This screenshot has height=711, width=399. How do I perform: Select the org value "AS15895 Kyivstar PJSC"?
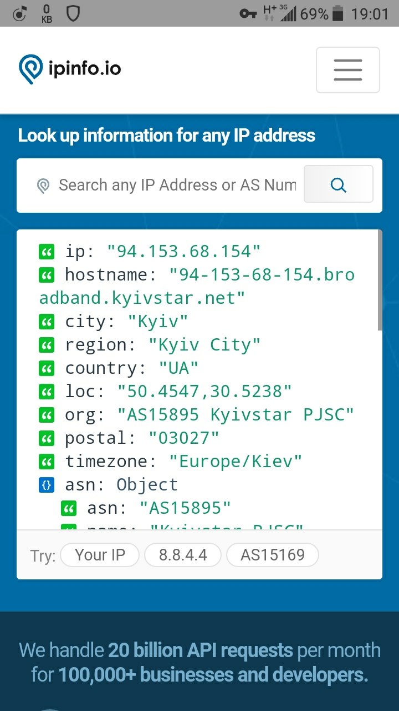click(x=236, y=415)
